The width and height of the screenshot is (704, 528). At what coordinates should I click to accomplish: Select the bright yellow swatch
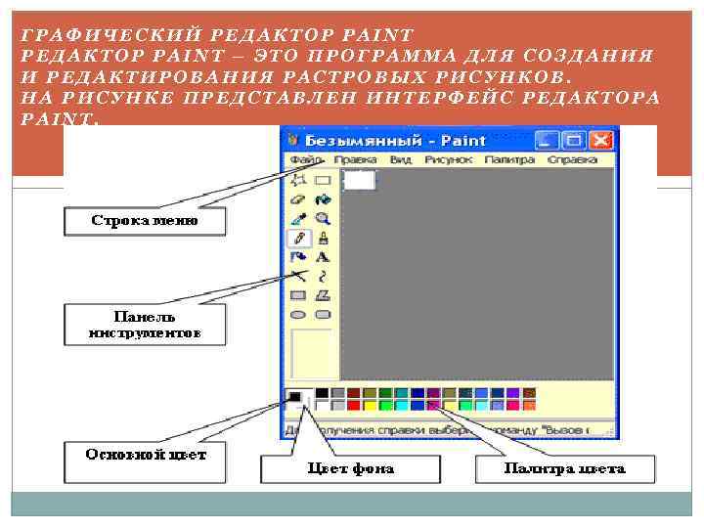[370, 406]
